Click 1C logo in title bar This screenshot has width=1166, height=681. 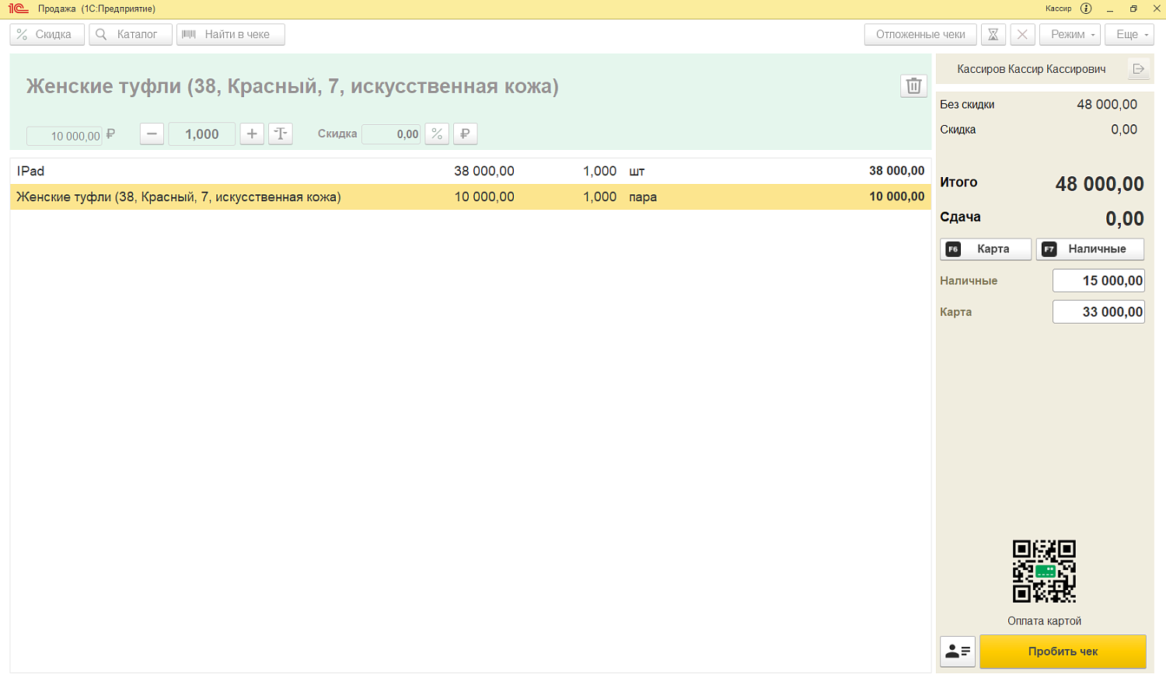(x=18, y=9)
